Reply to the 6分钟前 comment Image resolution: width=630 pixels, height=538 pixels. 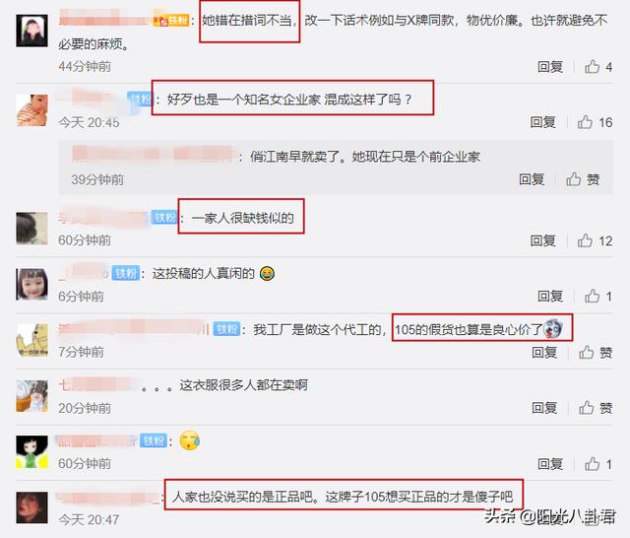click(x=550, y=297)
